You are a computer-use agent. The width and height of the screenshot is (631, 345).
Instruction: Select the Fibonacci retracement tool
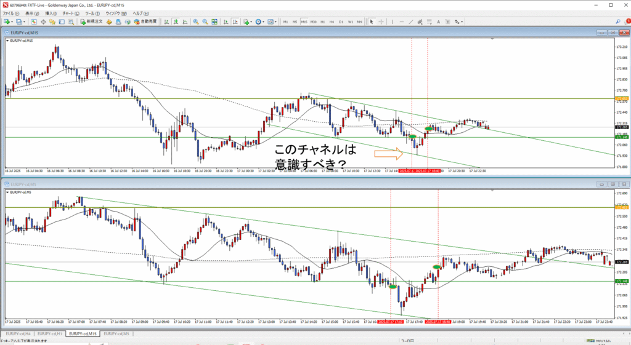click(x=429, y=22)
